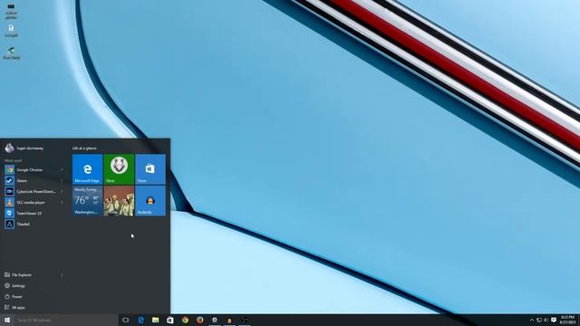Viewport: 580px width, 326px height.
Task: Open Firefox from the taskbar
Action: 199,320
